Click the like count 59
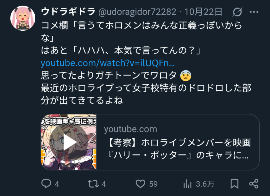Viewport: 270px width, 196px height. [153, 184]
